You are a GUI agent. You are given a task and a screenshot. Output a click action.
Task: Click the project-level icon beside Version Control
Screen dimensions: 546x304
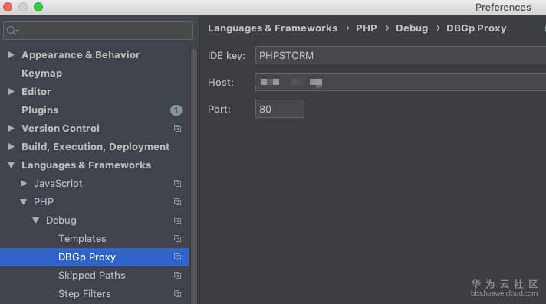(178, 129)
